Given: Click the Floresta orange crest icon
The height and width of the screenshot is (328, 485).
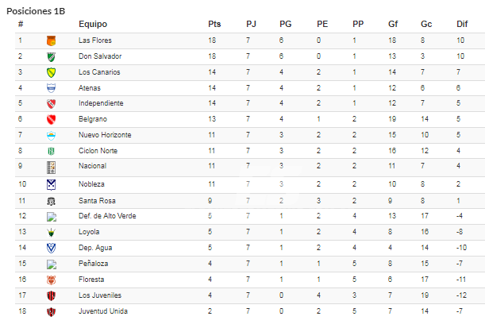Looking at the screenshot, I should [51, 280].
